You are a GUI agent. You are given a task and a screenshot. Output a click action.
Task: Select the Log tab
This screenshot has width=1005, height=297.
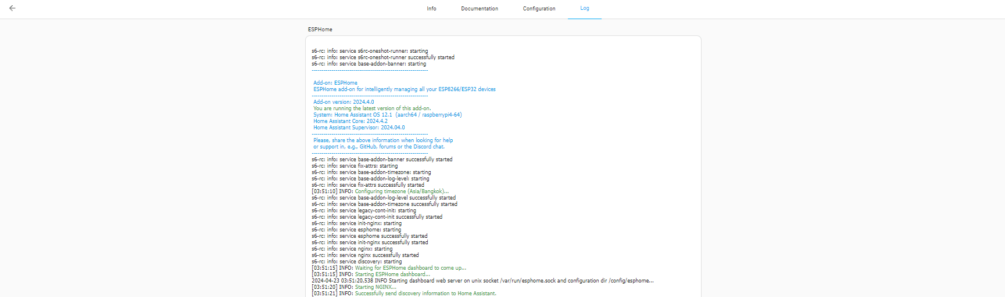pyautogui.click(x=585, y=9)
